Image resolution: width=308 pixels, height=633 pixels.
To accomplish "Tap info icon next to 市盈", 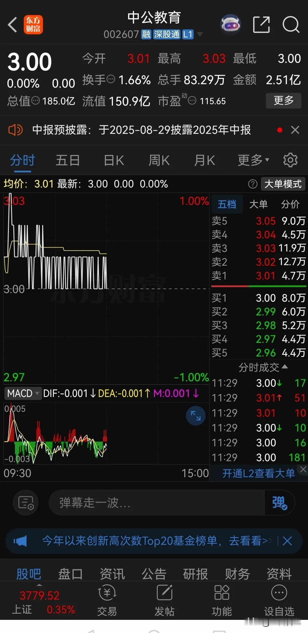I will point(192,100).
